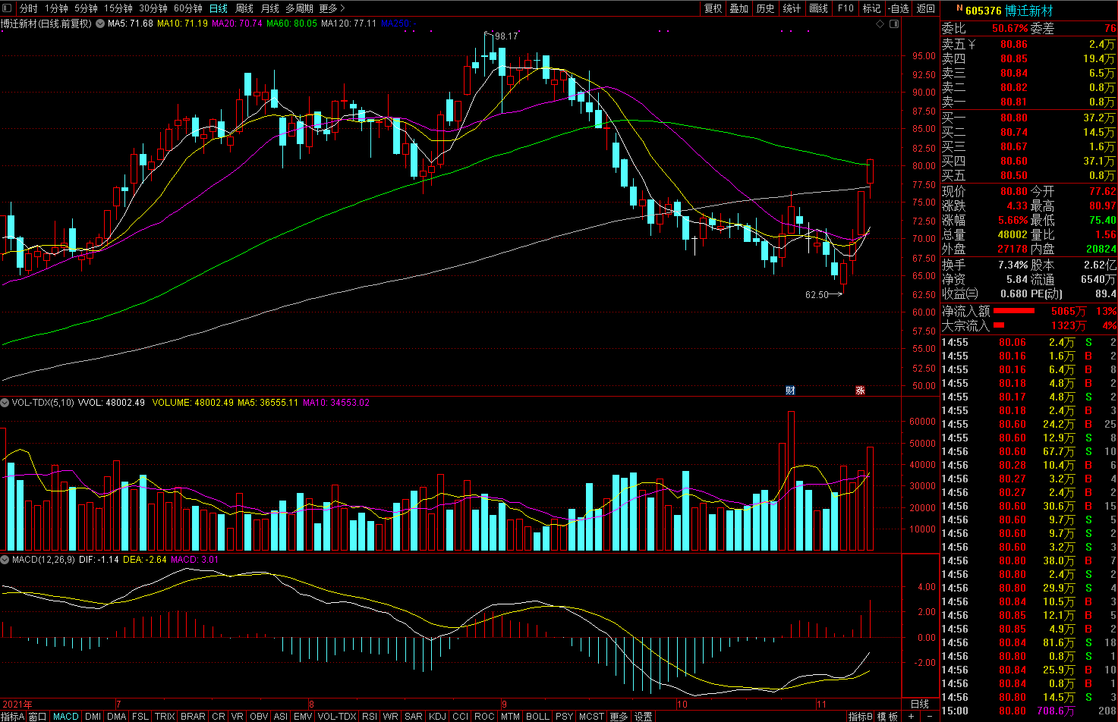Remove from watchlist with -自选
The width and height of the screenshot is (1118, 722).
[x=899, y=8]
